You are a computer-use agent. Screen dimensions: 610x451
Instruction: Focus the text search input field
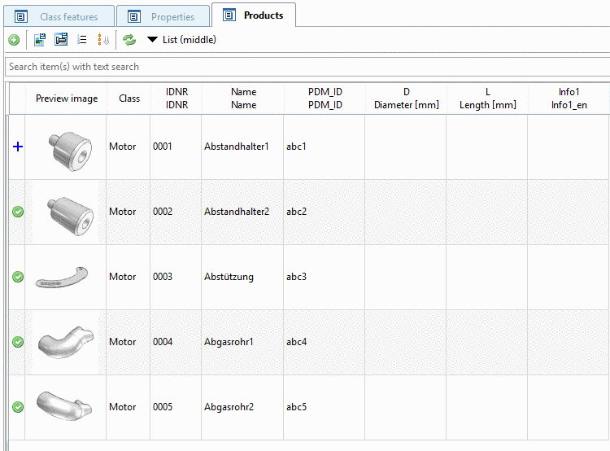(x=307, y=67)
